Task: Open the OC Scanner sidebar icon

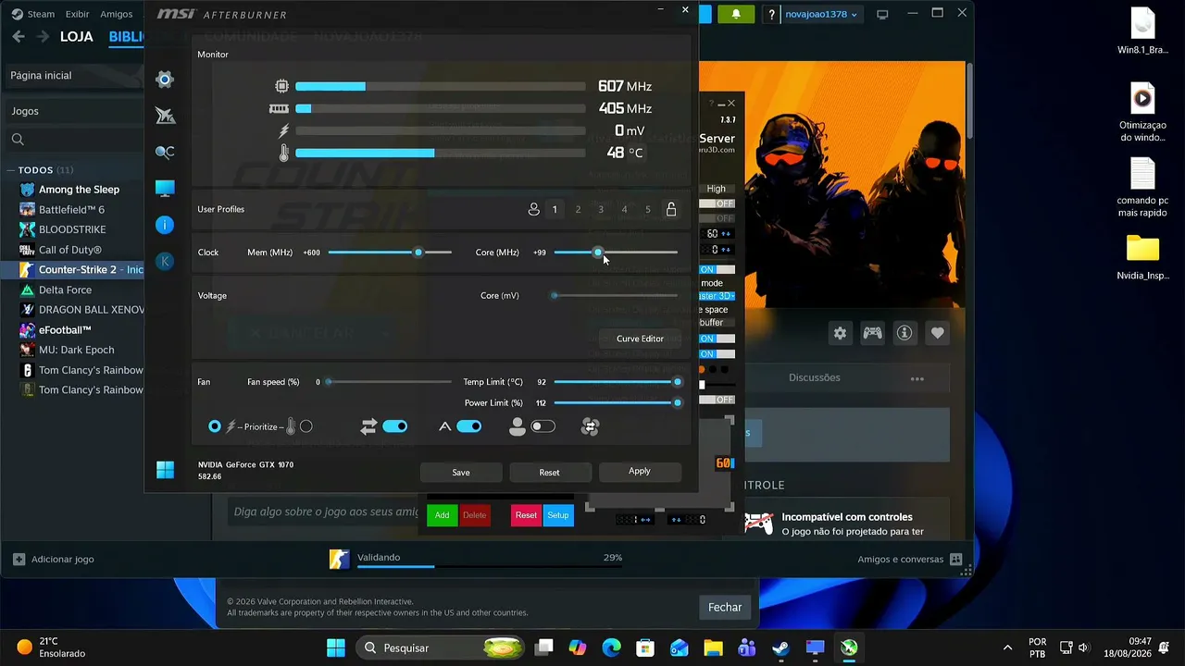Action: pos(165,152)
